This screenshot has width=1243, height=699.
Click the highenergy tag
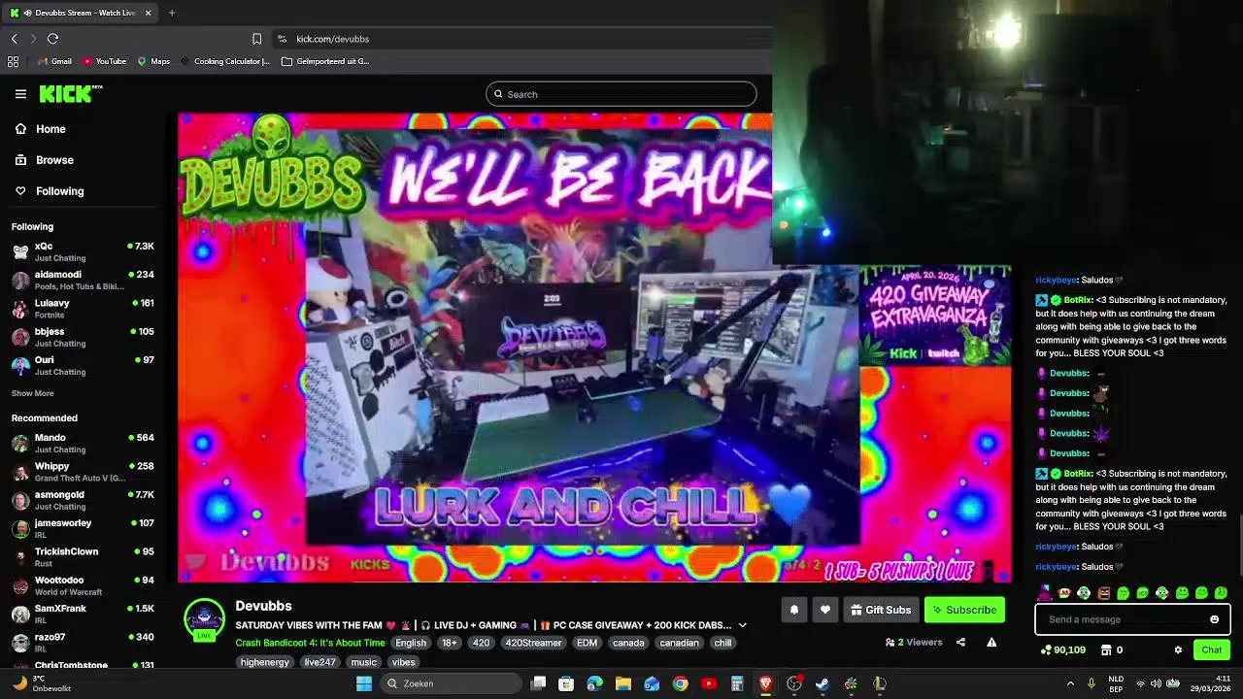pyautogui.click(x=265, y=662)
